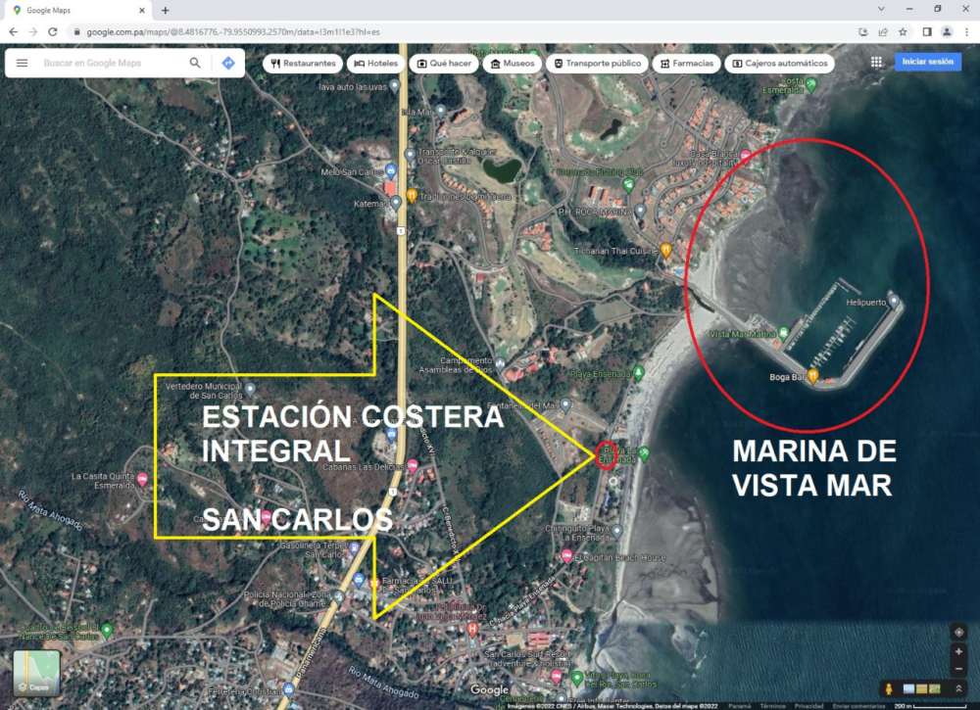Open the Google Maps hamburger menu
The height and width of the screenshot is (710, 980).
pos(22,63)
